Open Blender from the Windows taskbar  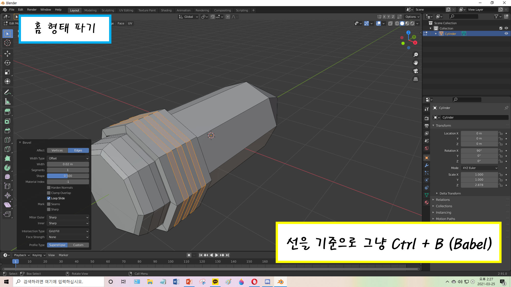[x=280, y=282]
